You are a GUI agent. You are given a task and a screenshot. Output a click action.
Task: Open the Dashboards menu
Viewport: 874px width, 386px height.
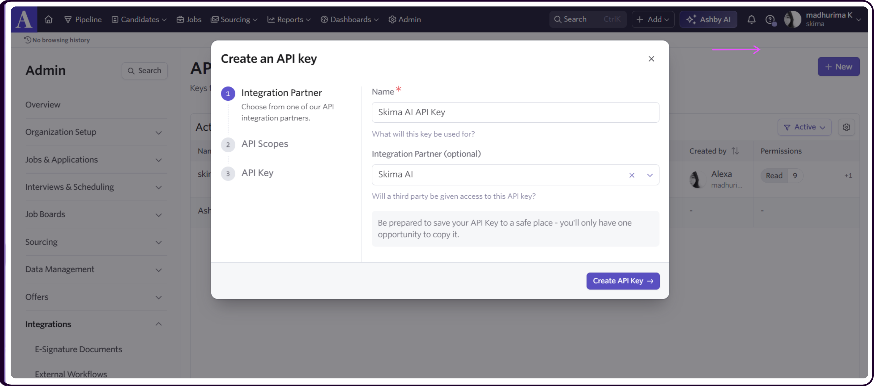click(350, 20)
